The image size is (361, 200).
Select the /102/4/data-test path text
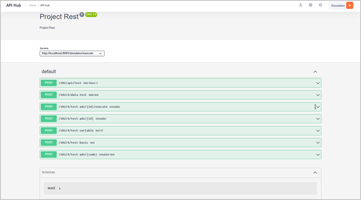pyautogui.click(x=73, y=95)
